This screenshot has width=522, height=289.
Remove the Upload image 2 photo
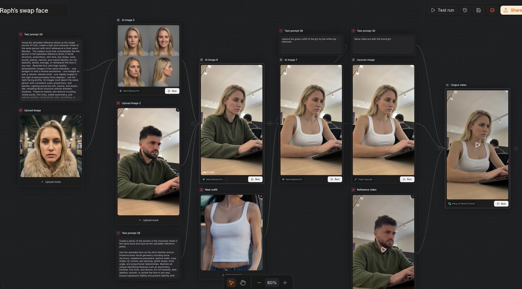177,110
